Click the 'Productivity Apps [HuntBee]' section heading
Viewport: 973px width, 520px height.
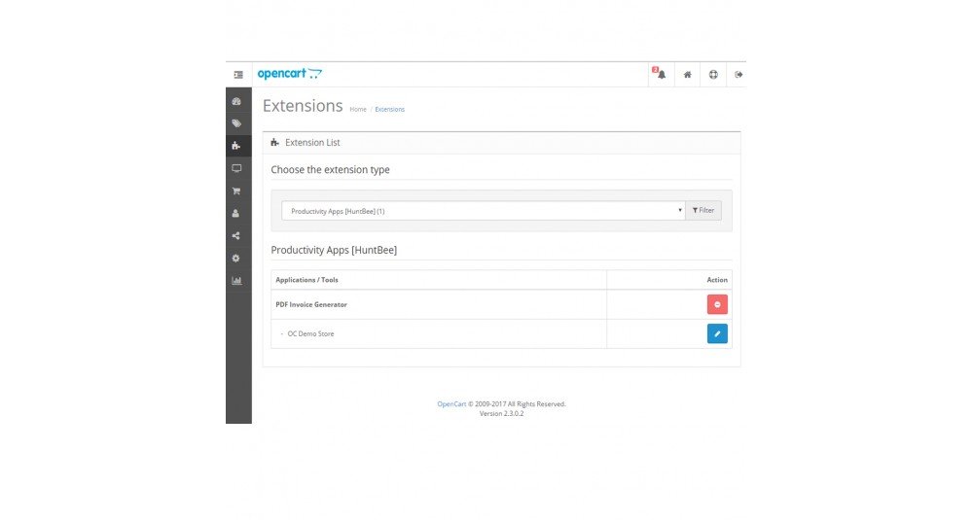click(334, 250)
